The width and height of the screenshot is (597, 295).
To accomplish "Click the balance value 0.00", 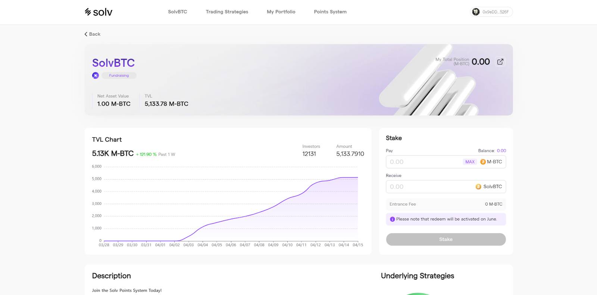I will [501, 151].
